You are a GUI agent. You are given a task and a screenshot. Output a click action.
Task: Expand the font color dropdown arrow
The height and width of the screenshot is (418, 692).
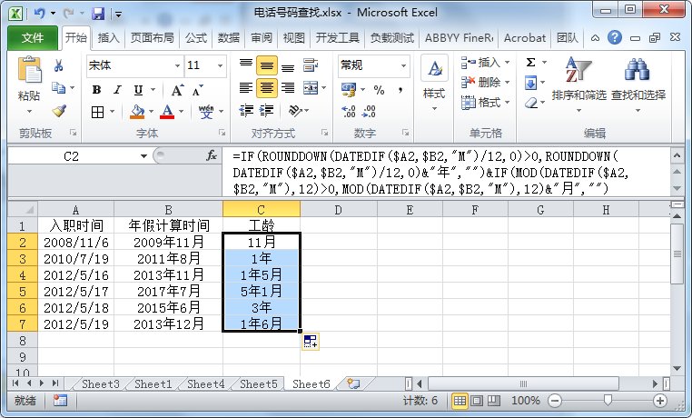181,112
